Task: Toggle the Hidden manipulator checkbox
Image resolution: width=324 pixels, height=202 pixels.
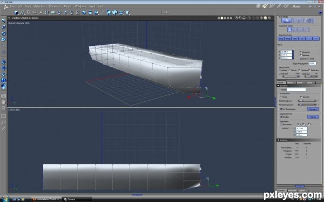Action: pos(280,70)
